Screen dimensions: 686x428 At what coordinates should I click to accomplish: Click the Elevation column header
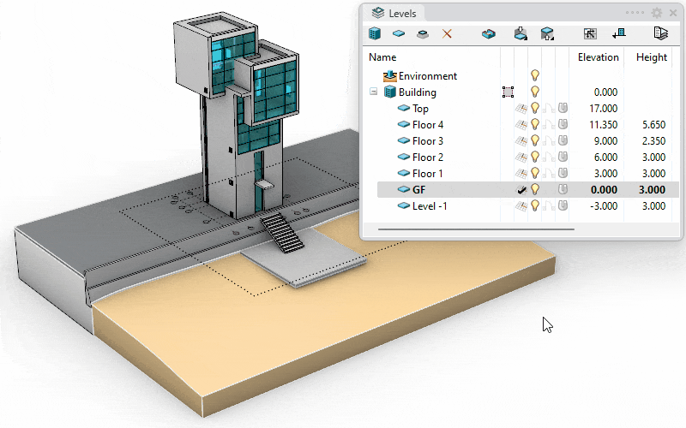tap(598, 57)
